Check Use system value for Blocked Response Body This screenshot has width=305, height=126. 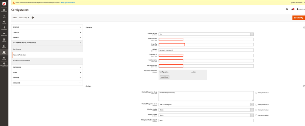click(x=256, y=93)
